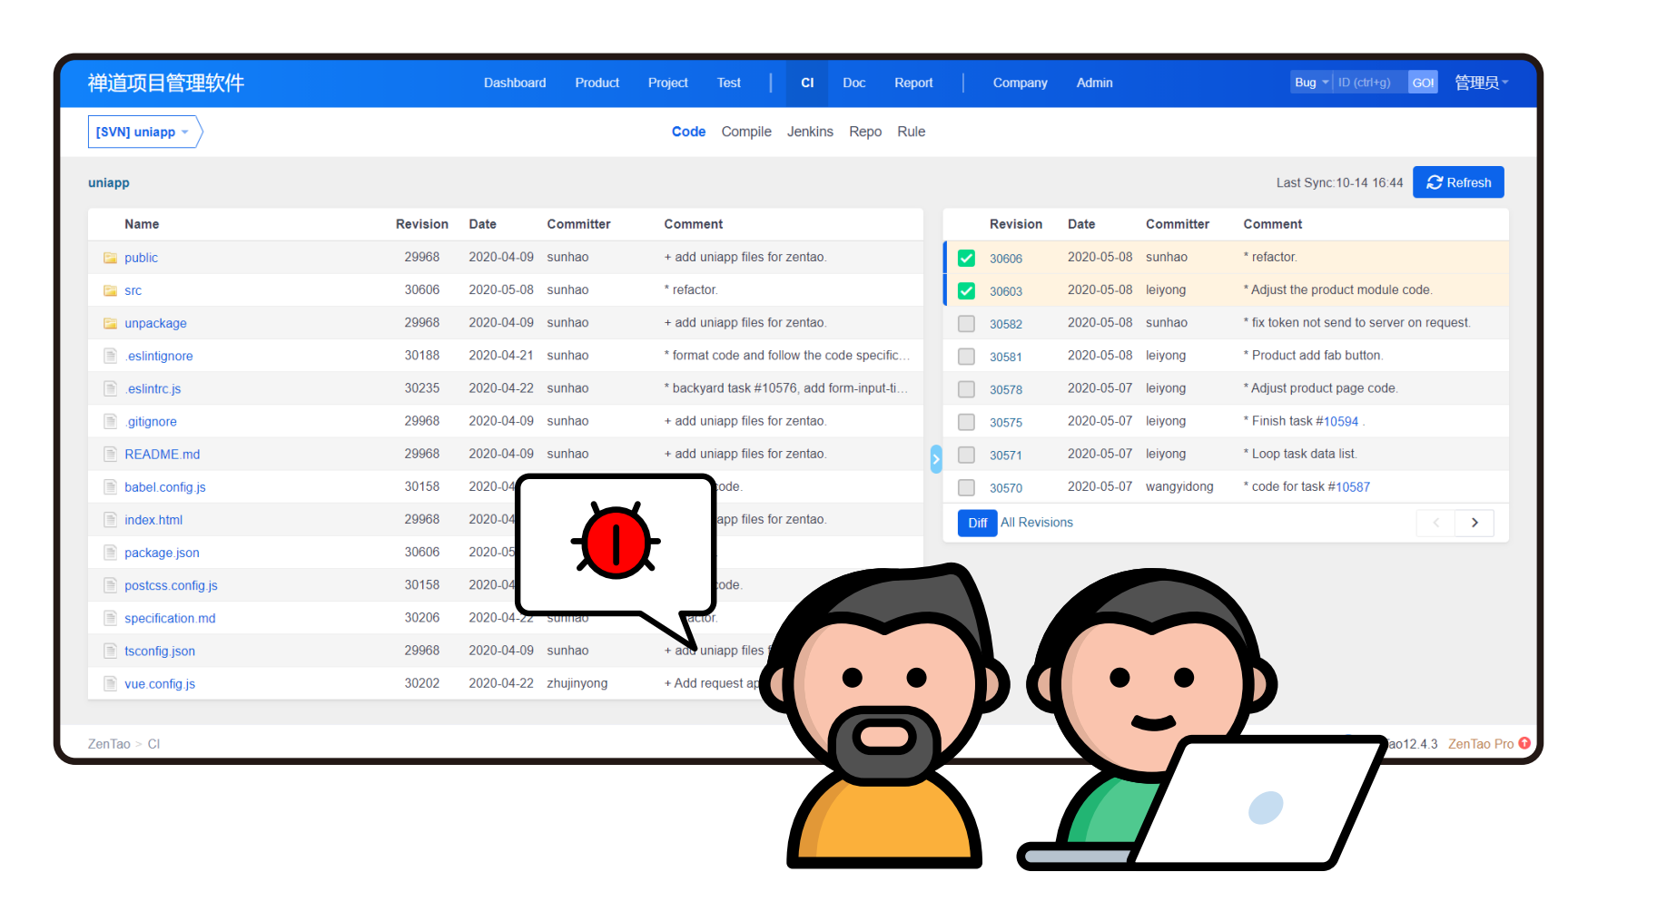The height and width of the screenshot is (911, 1657).
Task: Uncheck revision 30606 checkbox
Action: [x=966, y=258]
